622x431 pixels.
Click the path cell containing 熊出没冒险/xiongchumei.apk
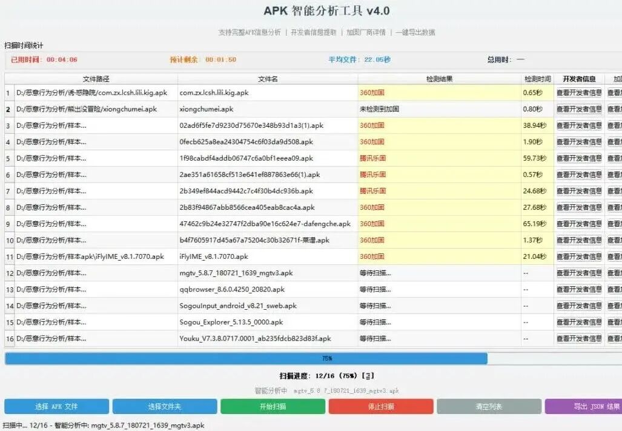(x=96, y=109)
